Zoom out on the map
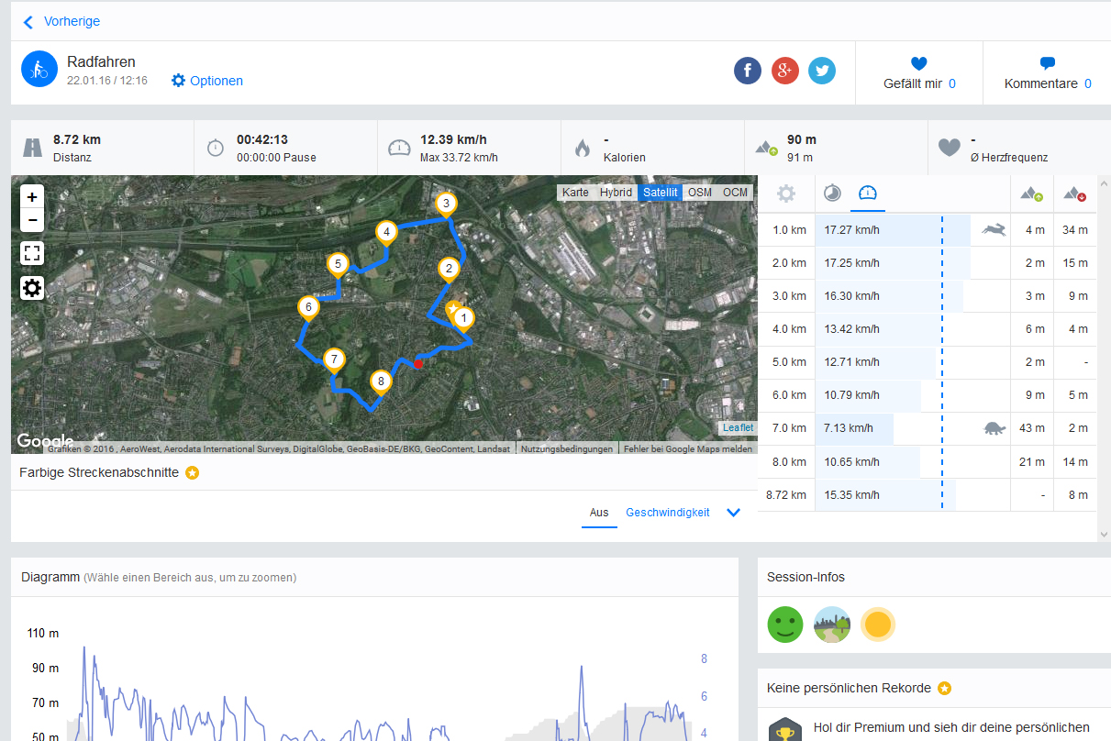Screen dimensions: 1111x741 [x=32, y=220]
